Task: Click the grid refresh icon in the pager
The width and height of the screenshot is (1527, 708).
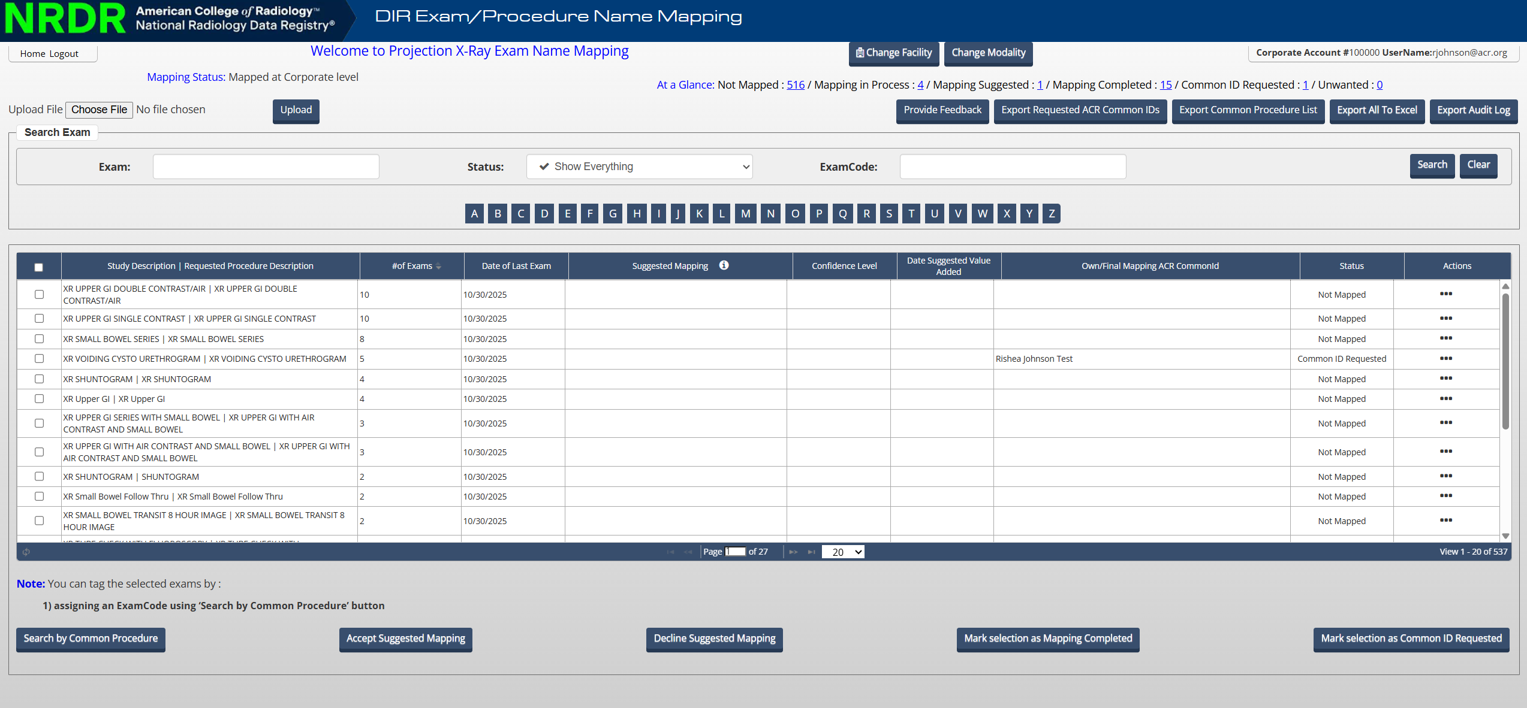Action: [x=26, y=552]
